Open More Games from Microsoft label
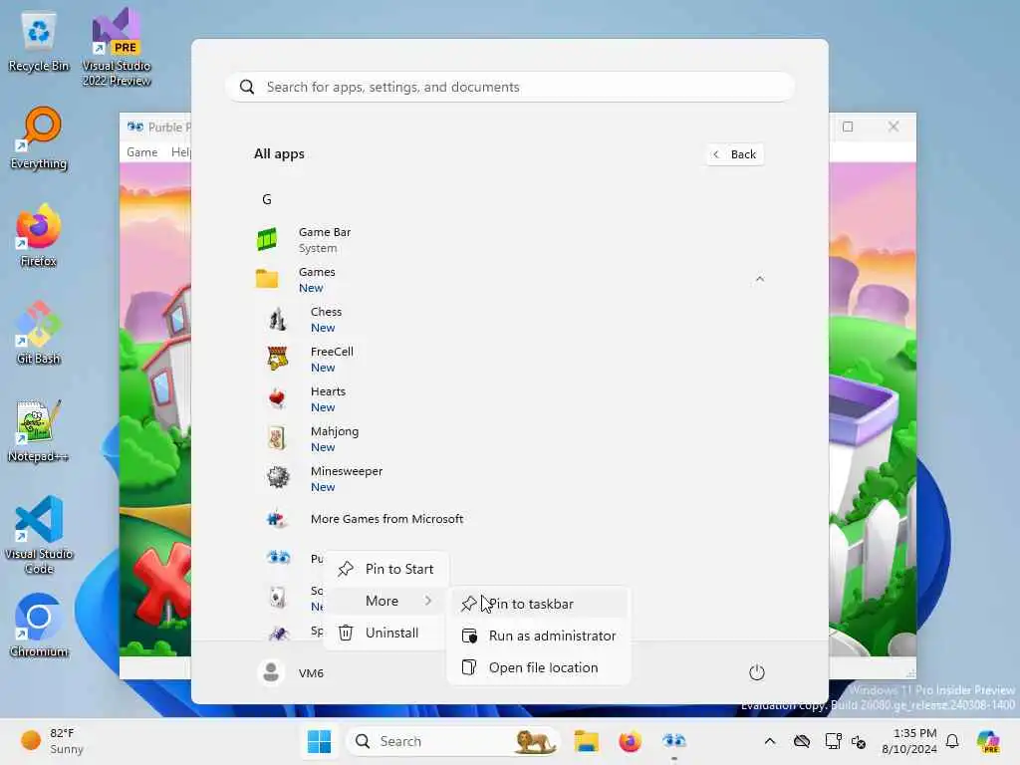The height and width of the screenshot is (765, 1020). pos(387,518)
